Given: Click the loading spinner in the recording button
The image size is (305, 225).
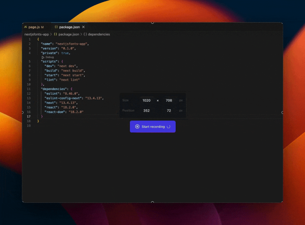Looking at the screenshot, I should (169, 127).
